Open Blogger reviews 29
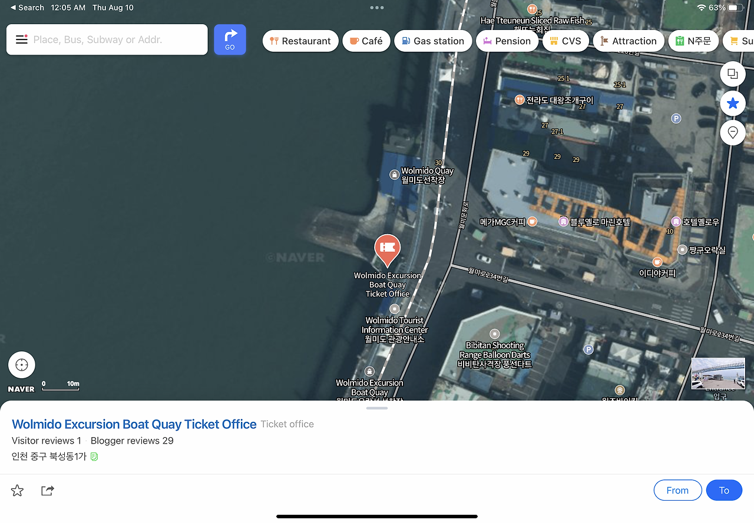 132,441
